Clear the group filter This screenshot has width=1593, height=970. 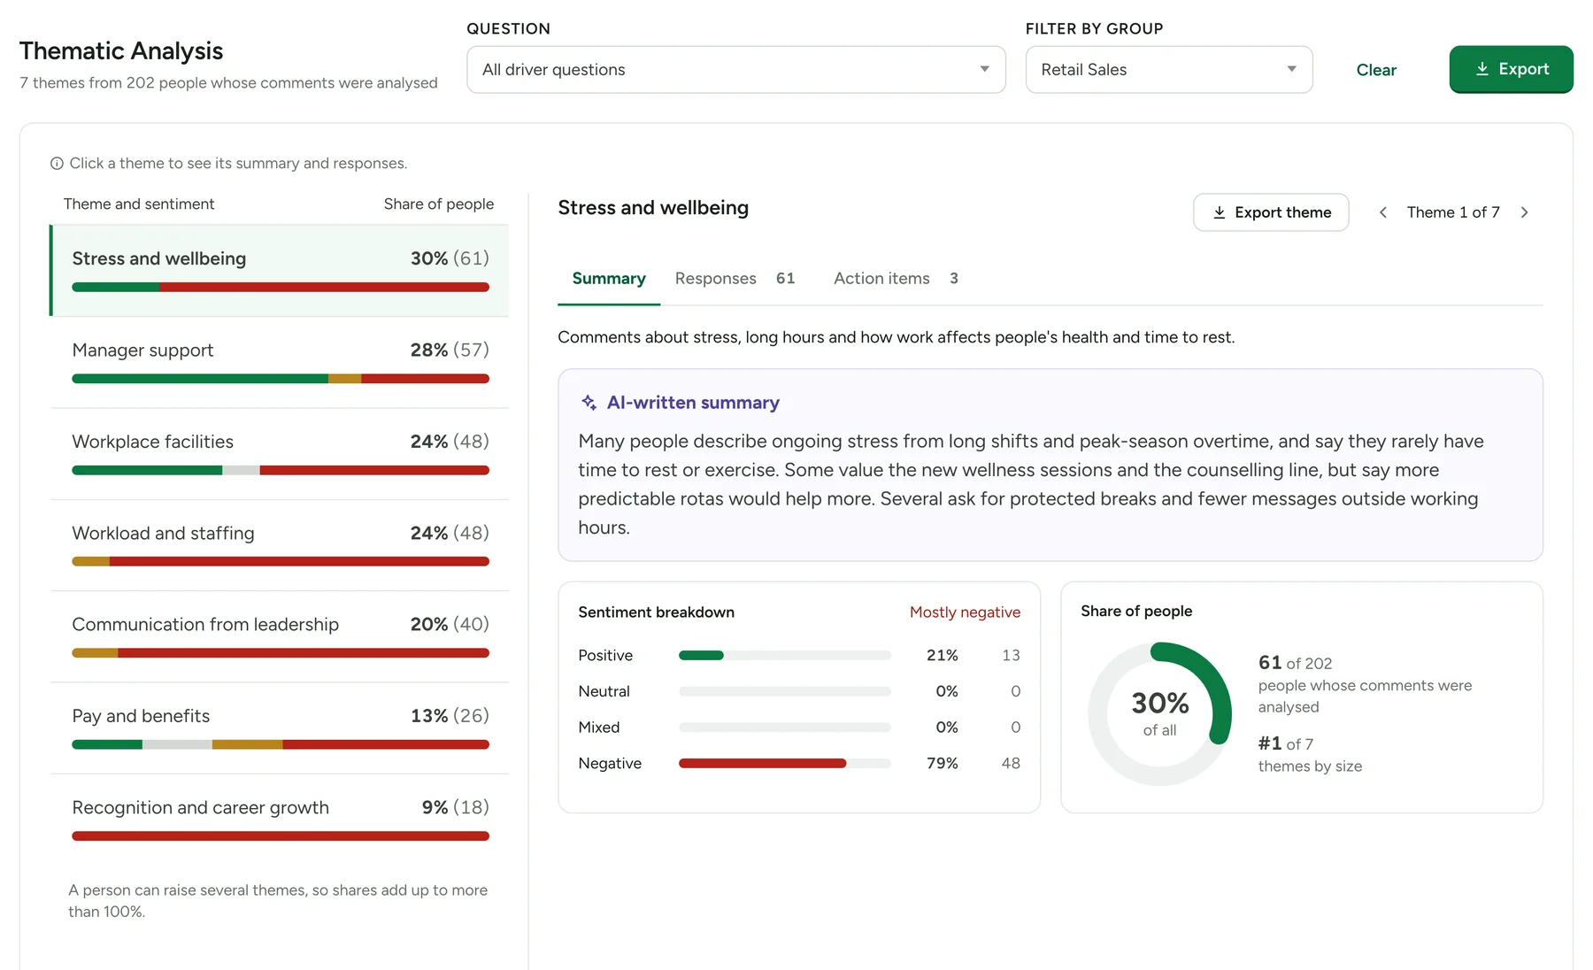[x=1376, y=70]
